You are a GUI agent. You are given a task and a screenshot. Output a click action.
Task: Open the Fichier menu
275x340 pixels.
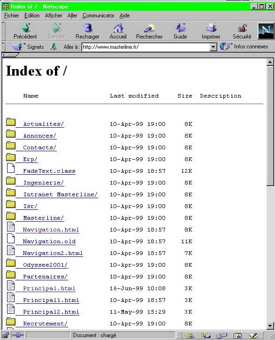tap(11, 15)
